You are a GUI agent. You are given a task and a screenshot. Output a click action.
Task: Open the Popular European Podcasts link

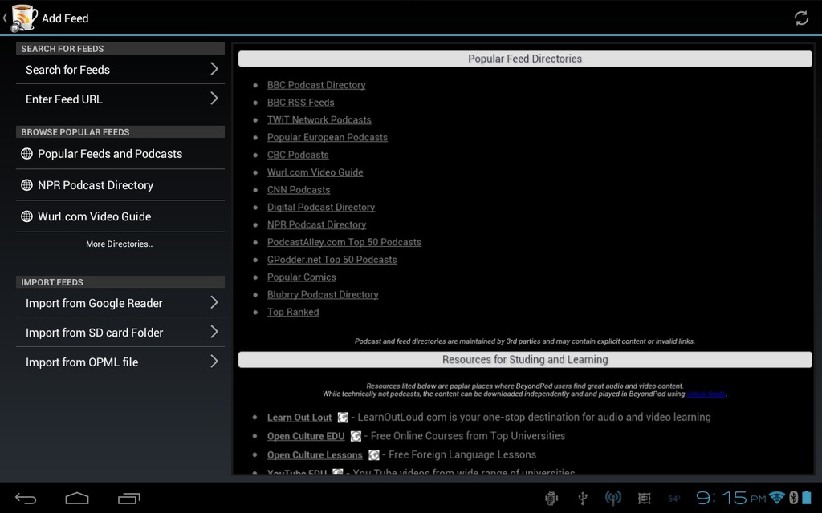tap(328, 137)
